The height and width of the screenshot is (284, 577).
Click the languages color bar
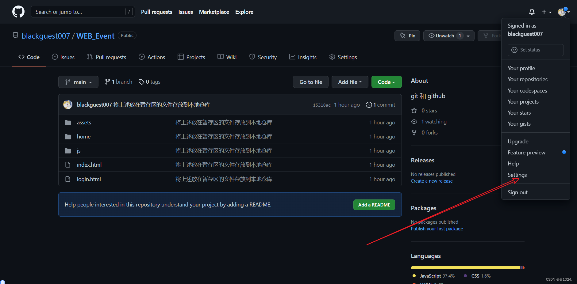coord(468,268)
